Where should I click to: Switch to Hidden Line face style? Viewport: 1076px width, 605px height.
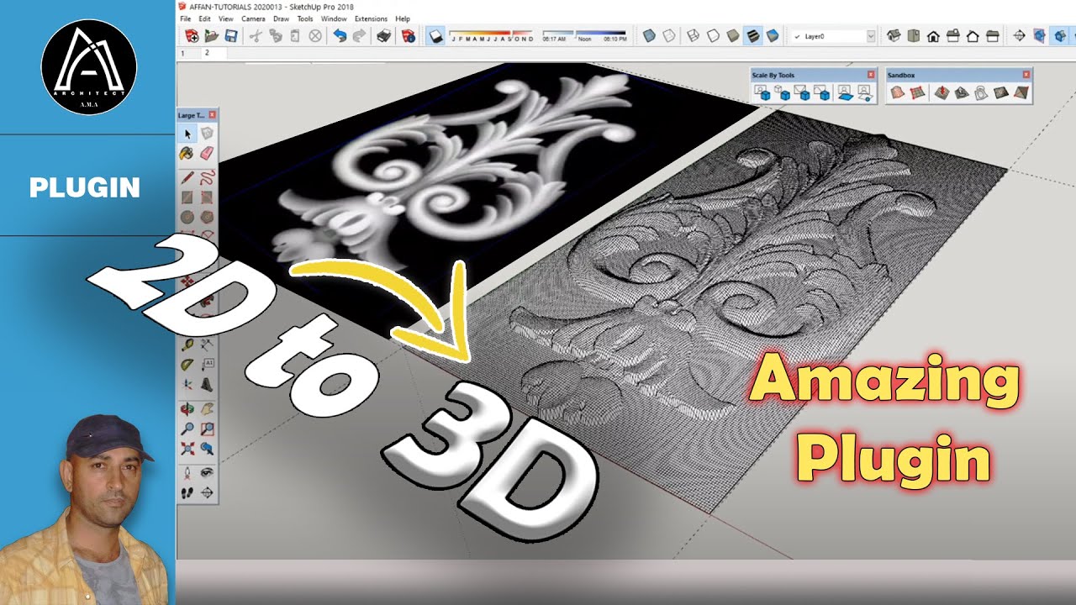(x=713, y=36)
